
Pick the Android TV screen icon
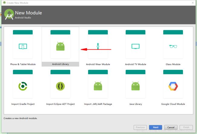pyautogui.click(x=135, y=46)
